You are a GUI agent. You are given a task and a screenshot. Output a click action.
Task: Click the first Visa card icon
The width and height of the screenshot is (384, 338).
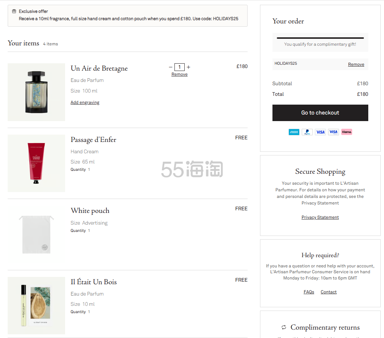tap(320, 132)
